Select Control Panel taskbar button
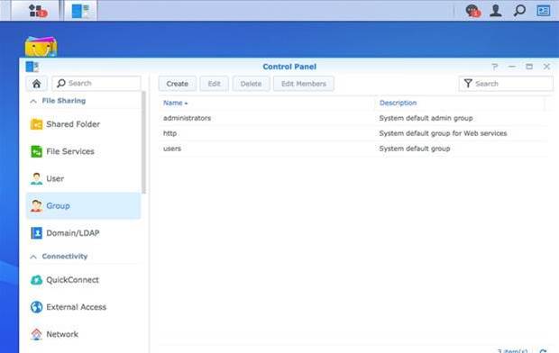Image resolution: width=559 pixels, height=353 pixels. pos(80,11)
